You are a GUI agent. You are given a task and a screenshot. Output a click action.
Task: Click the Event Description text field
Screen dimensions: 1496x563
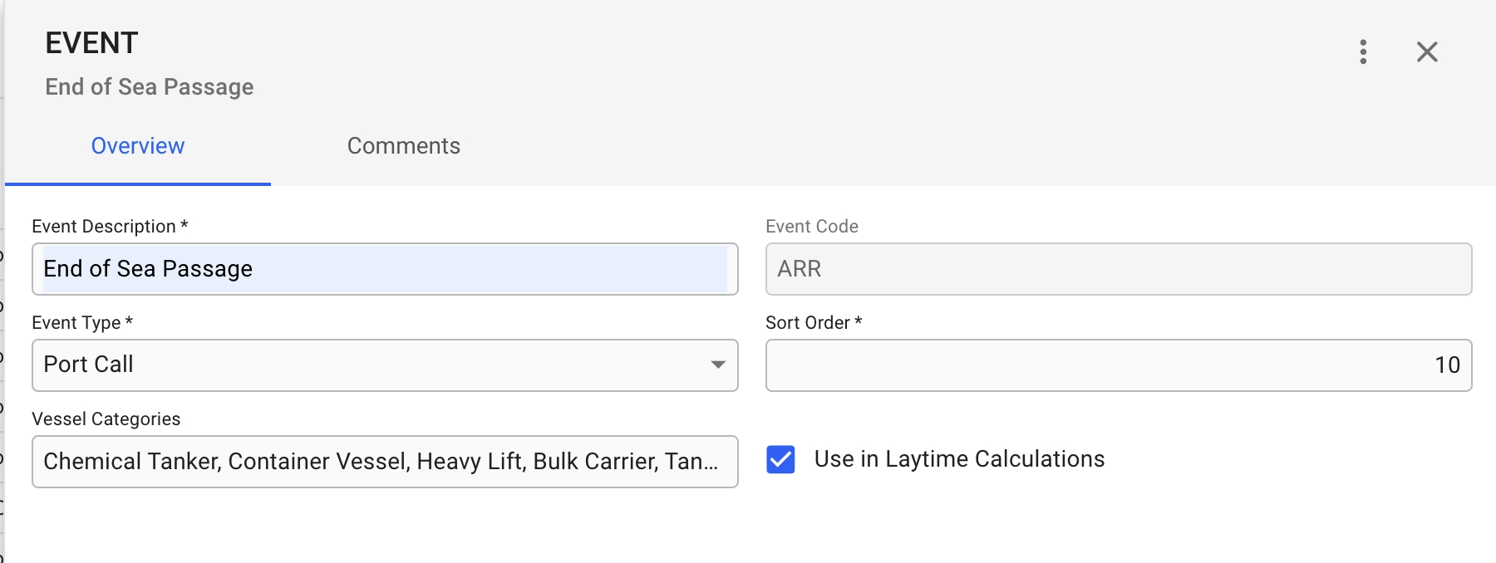[x=384, y=269]
